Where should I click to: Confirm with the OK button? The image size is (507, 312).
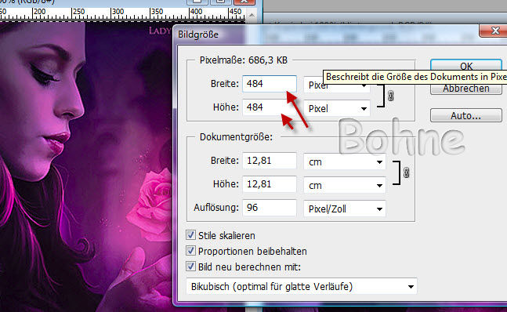pos(466,65)
